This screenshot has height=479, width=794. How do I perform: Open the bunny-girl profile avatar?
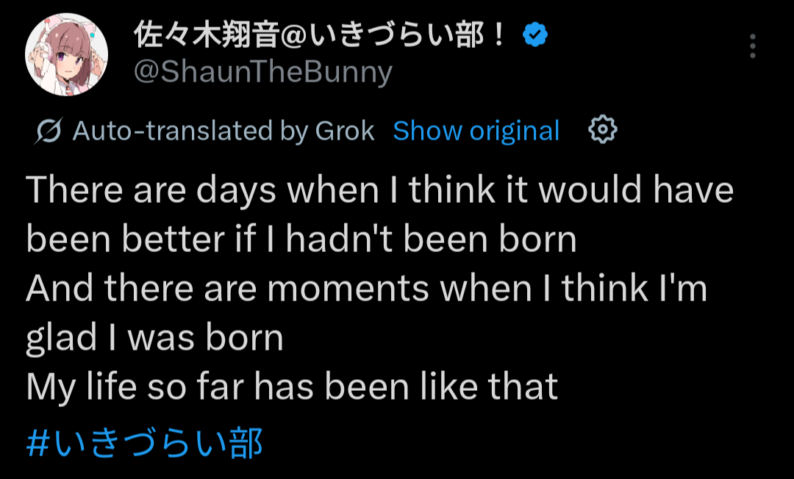click(x=66, y=54)
